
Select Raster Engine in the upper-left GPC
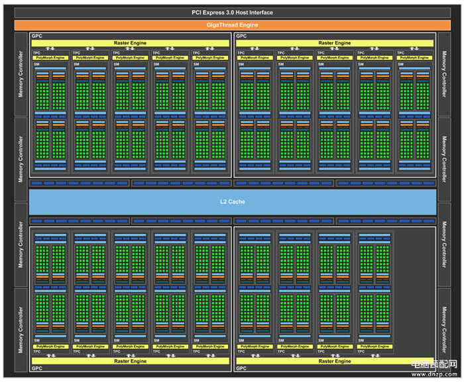[130, 43]
